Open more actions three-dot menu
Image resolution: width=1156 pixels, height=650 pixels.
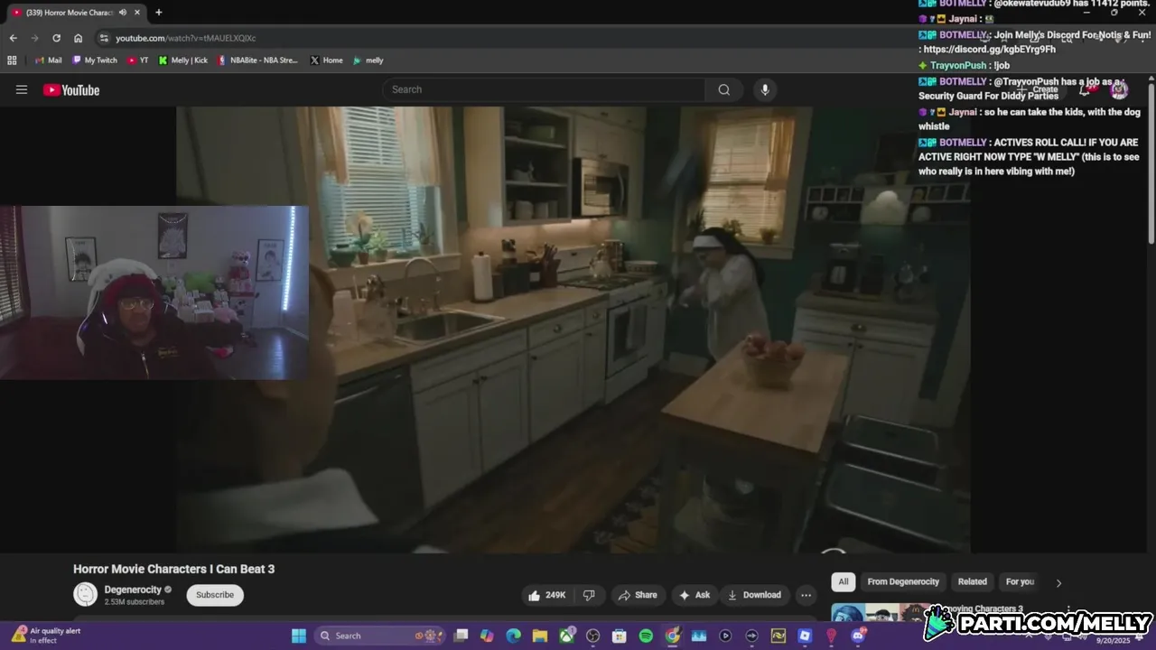point(806,595)
